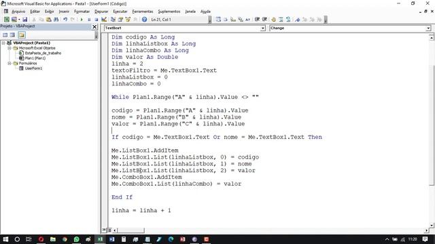
Task: Open the TextBox1 object dropdown
Action: [x=262, y=28]
